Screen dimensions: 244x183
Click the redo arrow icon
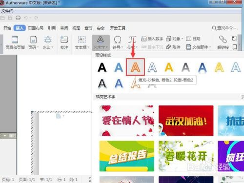coord(36,18)
